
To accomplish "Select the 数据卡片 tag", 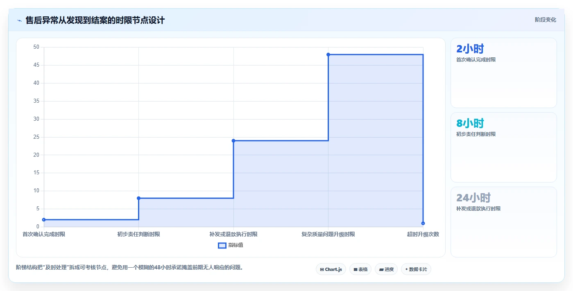I will [x=416, y=269].
